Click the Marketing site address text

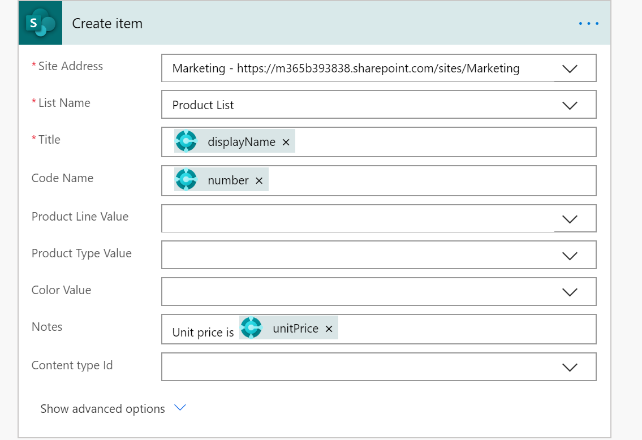[346, 68]
